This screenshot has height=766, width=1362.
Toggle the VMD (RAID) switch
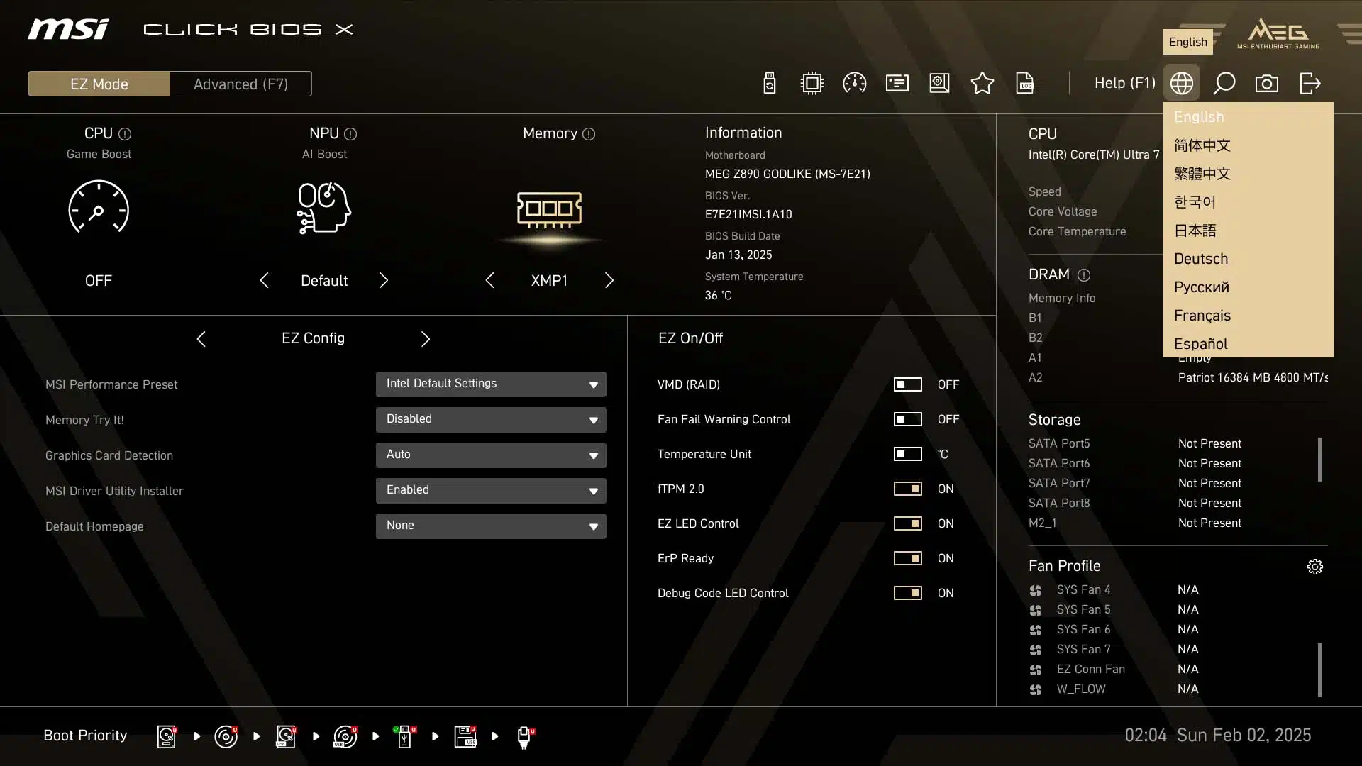907,384
